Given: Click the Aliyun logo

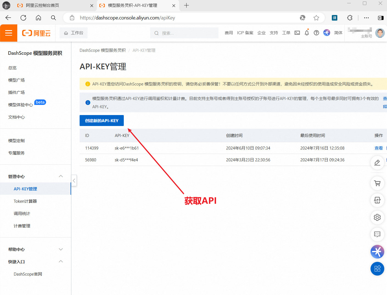Looking at the screenshot, I should [36, 33].
